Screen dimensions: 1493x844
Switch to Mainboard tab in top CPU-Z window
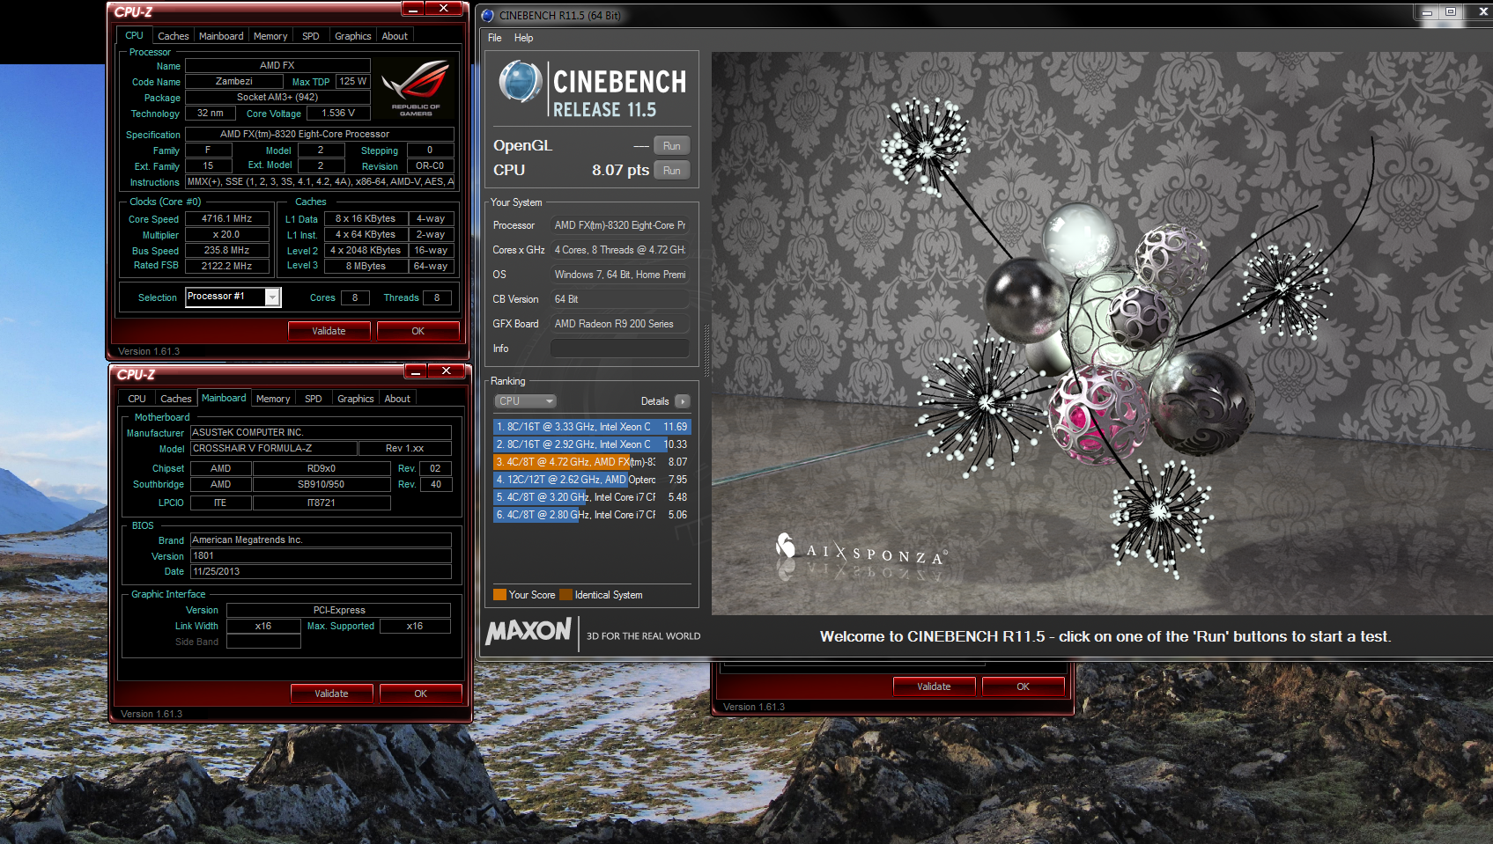(x=221, y=36)
